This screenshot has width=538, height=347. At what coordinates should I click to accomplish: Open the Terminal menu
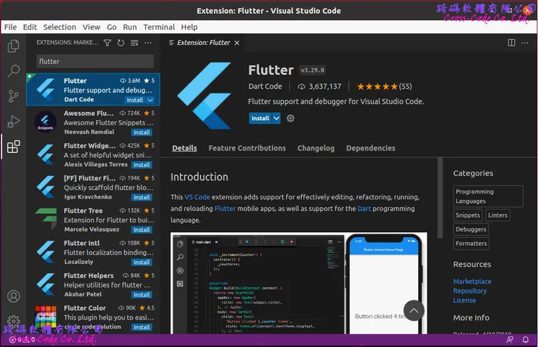click(x=158, y=27)
